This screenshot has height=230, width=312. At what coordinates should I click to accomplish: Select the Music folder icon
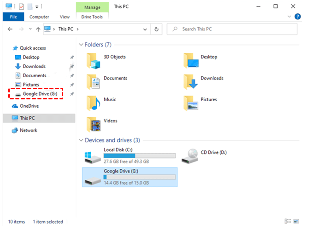coord(93,103)
